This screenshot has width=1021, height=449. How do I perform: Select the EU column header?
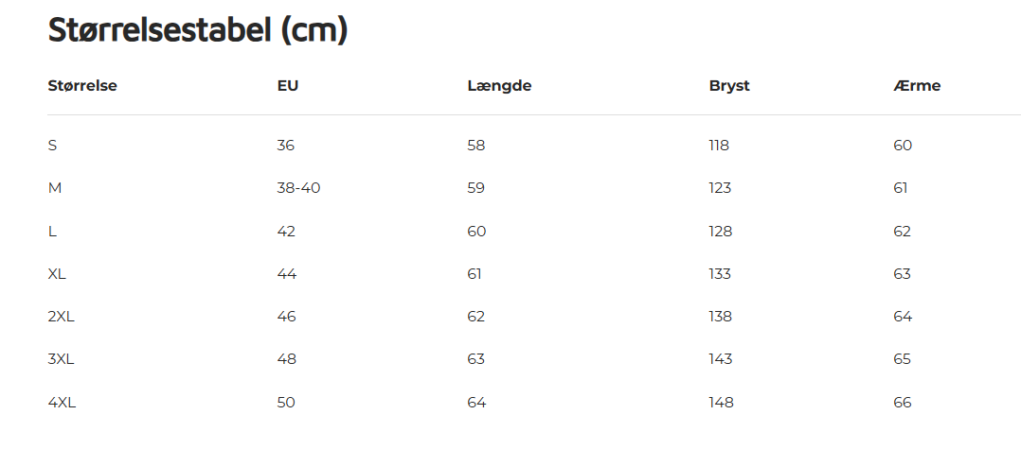[x=288, y=86]
